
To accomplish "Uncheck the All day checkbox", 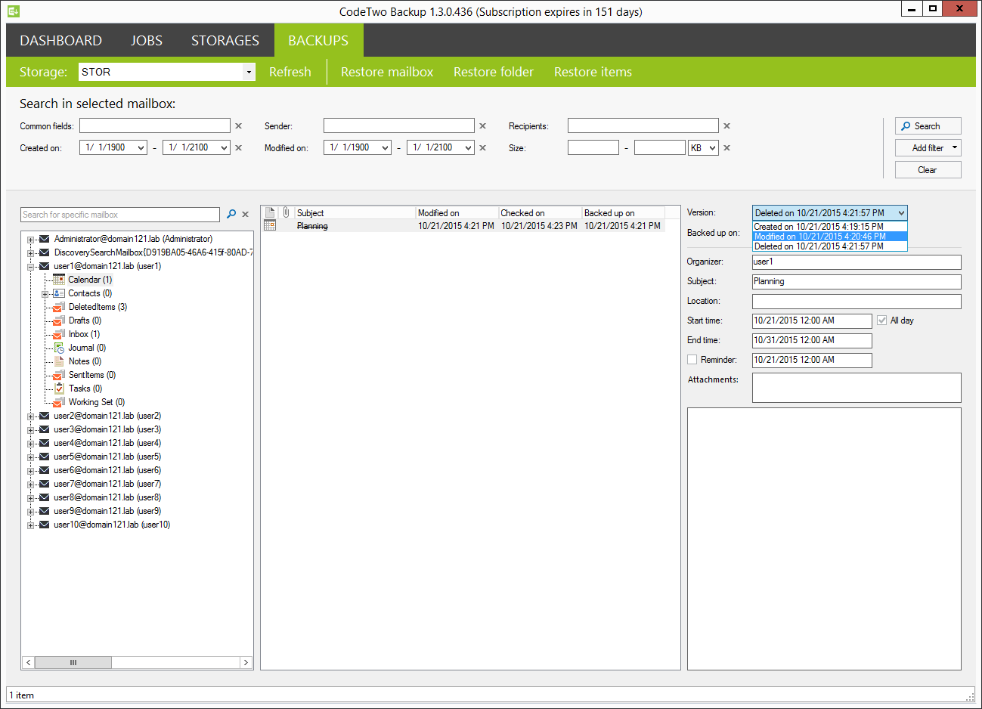I will [881, 320].
